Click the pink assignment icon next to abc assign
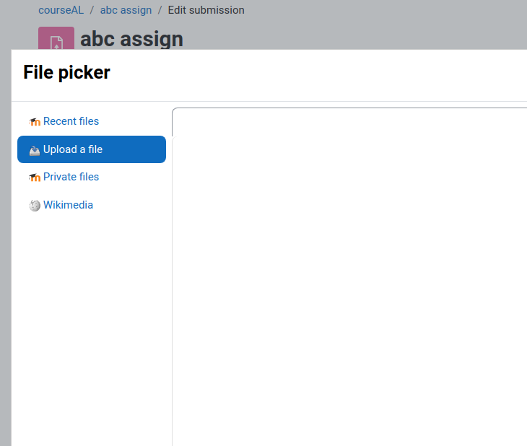The image size is (527, 446). click(x=56, y=38)
